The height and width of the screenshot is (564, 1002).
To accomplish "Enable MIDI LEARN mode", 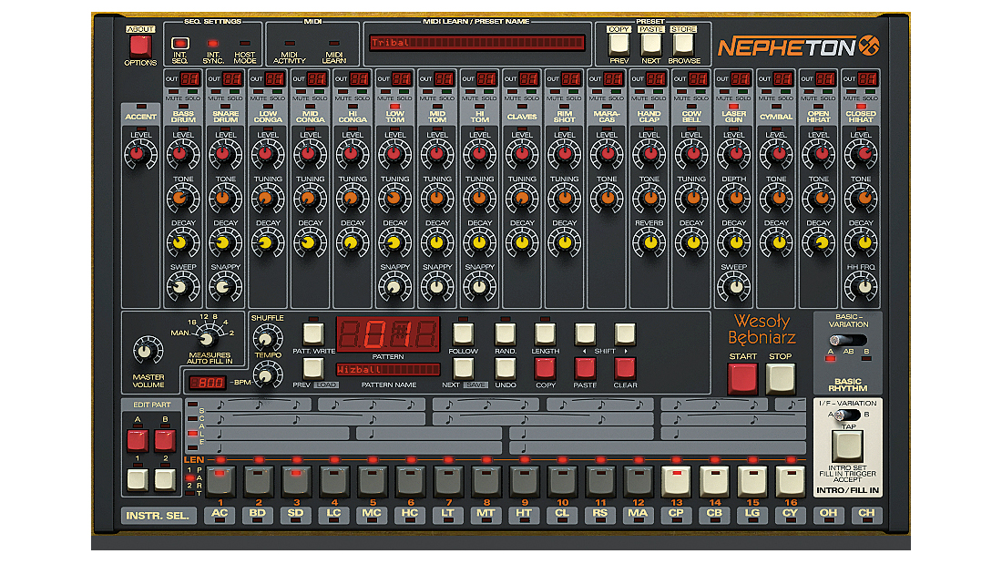I will (333, 44).
